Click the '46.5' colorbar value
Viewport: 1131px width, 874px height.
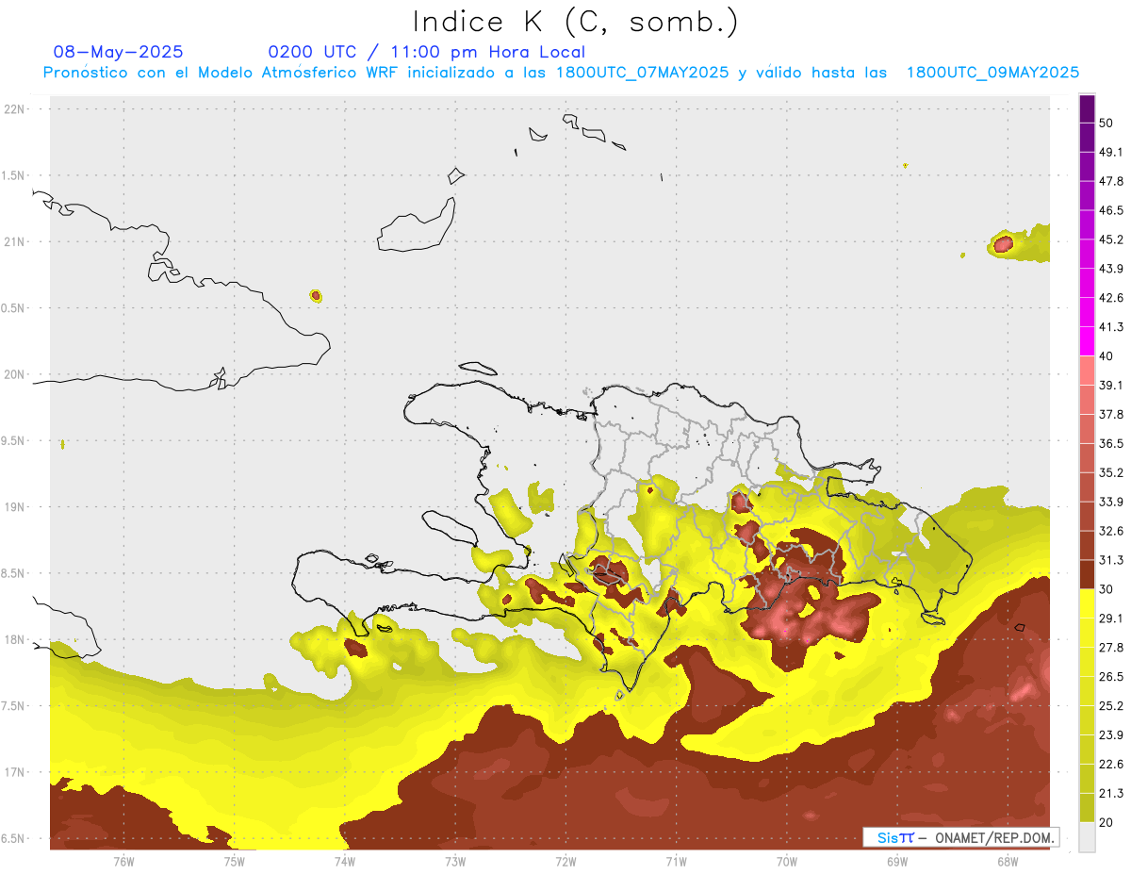click(x=1110, y=210)
